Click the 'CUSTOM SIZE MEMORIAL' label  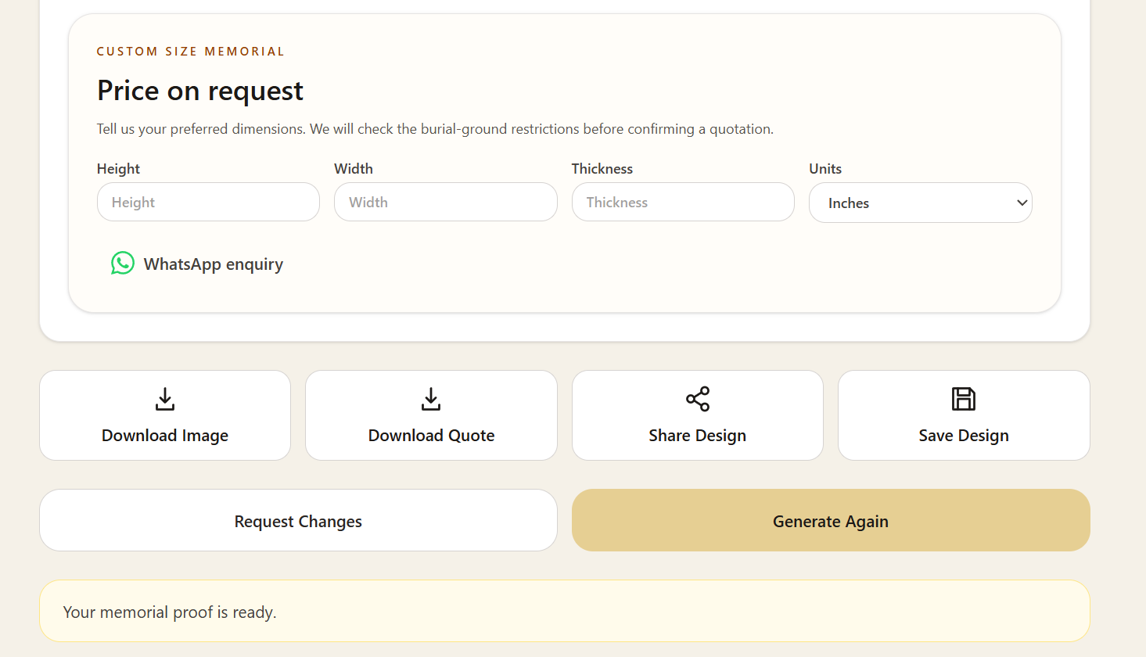(x=191, y=52)
